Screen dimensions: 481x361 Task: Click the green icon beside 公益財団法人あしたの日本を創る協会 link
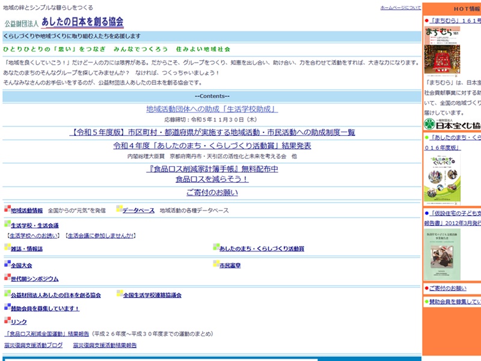coord(7,294)
